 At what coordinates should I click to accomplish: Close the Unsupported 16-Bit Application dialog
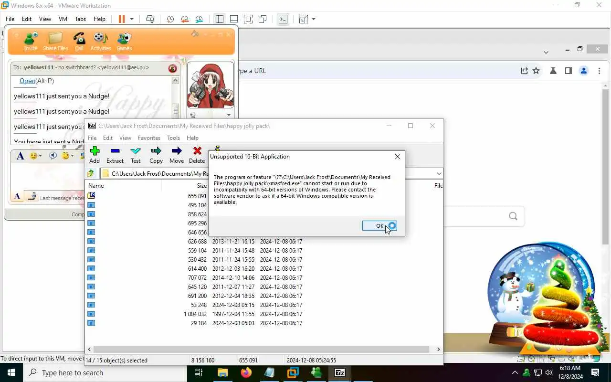point(397,157)
